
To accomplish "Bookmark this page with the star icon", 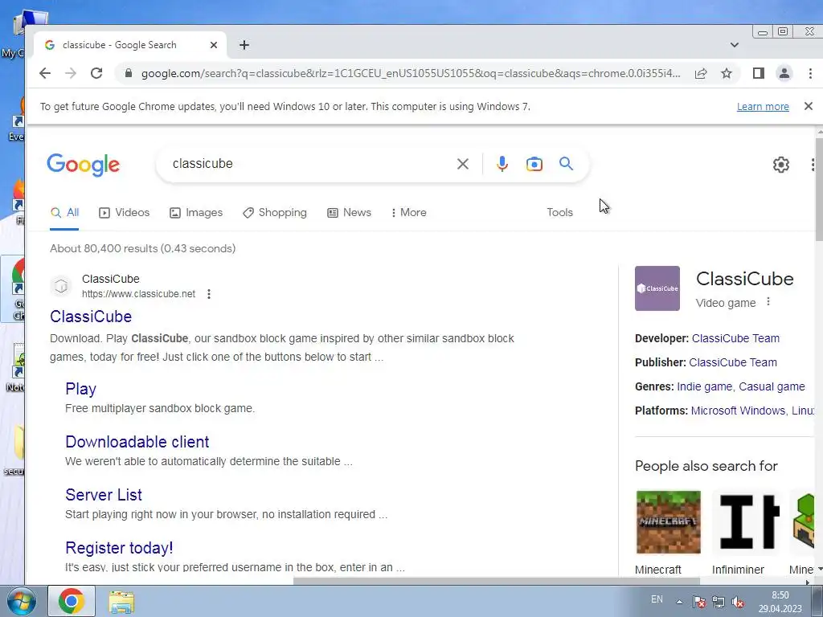I will point(727,73).
